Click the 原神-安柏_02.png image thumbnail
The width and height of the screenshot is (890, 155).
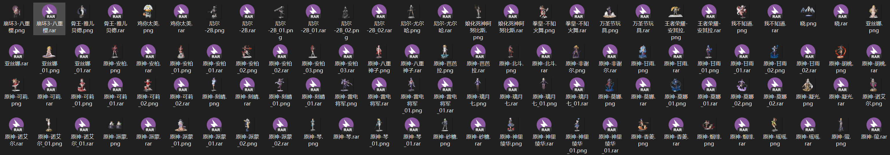247,52
